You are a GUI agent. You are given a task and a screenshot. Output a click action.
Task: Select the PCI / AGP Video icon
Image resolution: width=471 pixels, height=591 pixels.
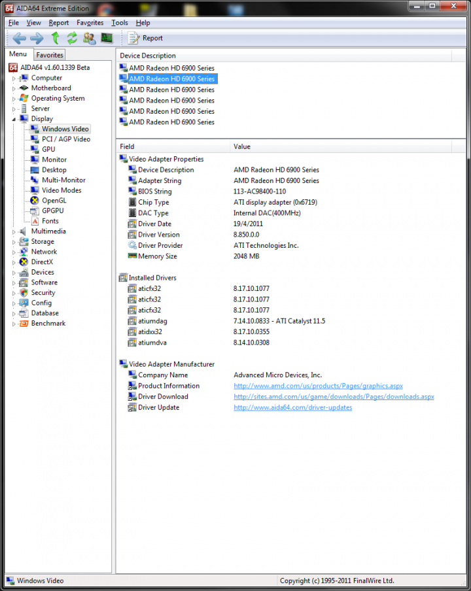click(35, 139)
